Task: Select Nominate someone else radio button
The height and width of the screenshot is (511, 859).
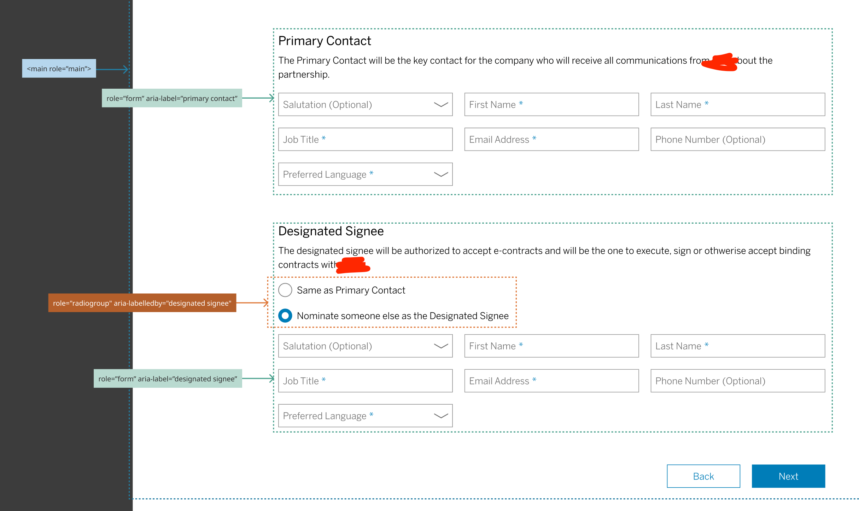Action: click(285, 316)
